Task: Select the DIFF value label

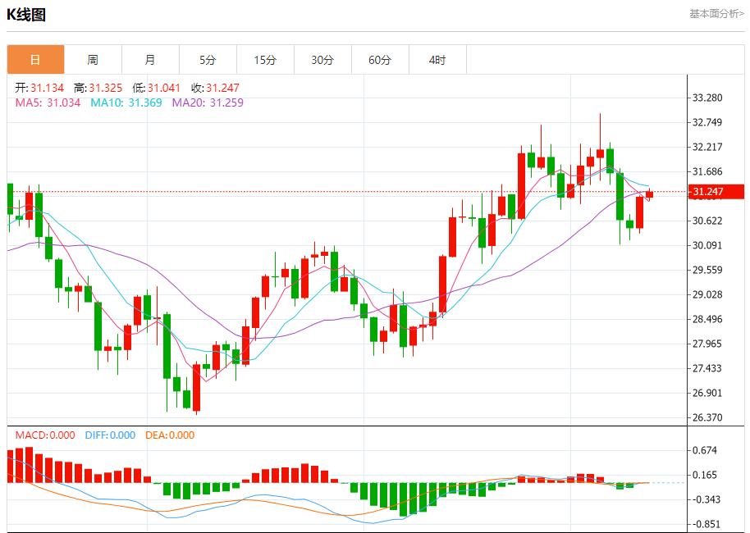Action: [x=110, y=435]
